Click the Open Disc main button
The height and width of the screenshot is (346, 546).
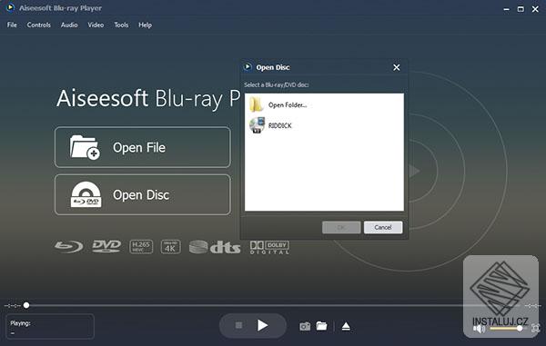(x=143, y=194)
